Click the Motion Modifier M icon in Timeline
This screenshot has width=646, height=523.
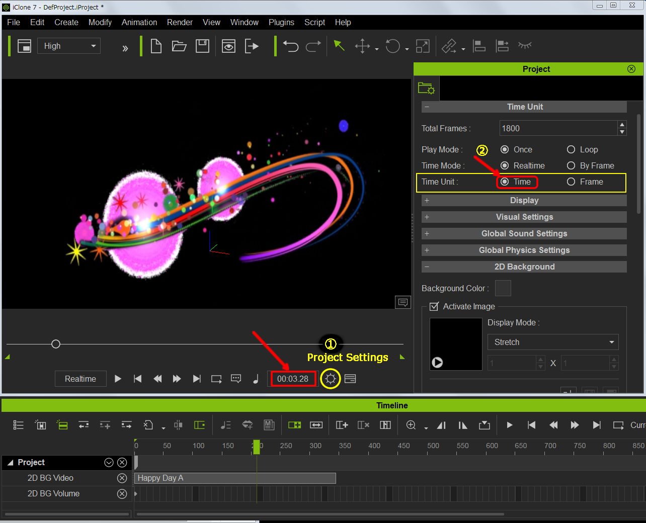coord(269,425)
